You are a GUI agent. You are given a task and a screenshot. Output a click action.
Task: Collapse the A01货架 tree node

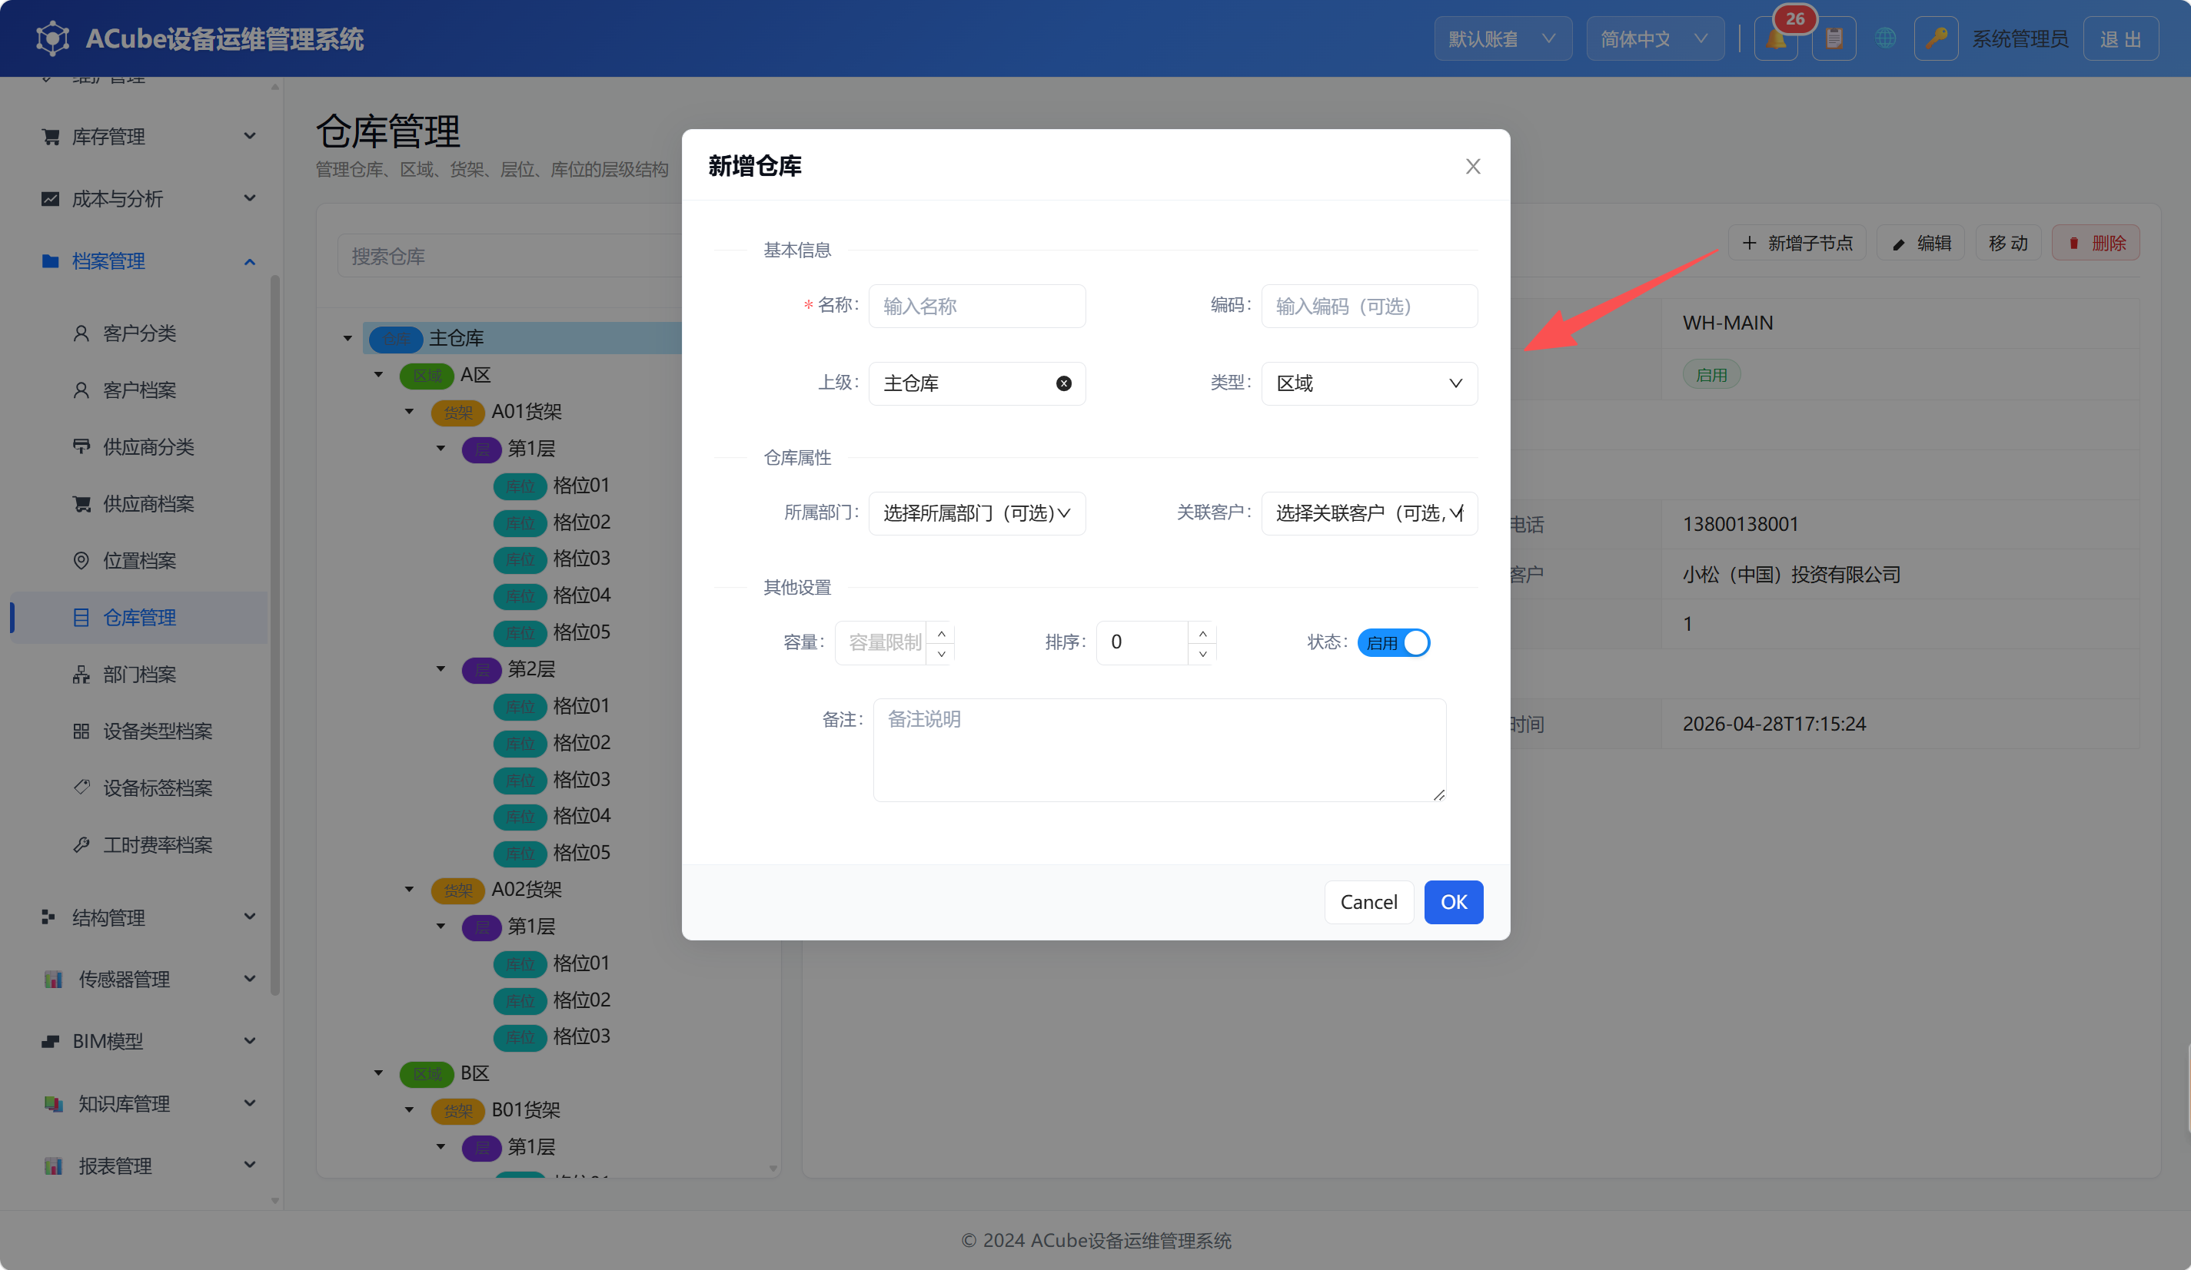410,411
